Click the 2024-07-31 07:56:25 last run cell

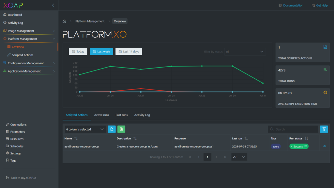244,147
